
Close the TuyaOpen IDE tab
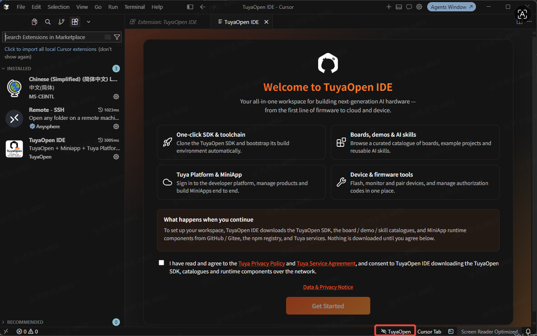pyautogui.click(x=266, y=22)
